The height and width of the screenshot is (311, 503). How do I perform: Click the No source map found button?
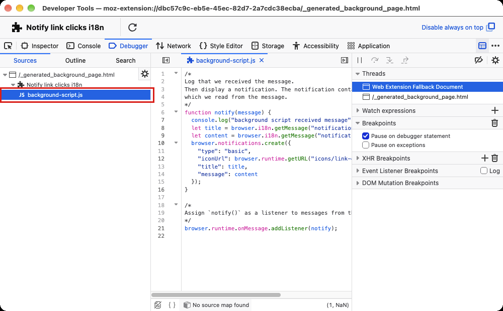216,305
